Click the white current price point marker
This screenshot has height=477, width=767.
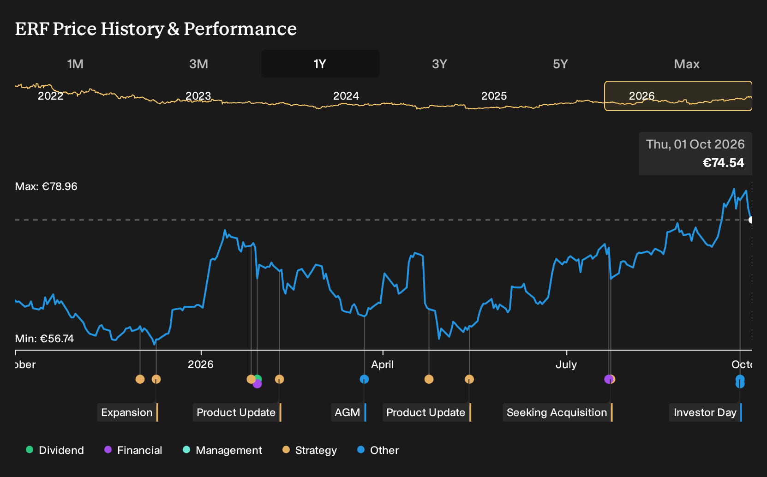tap(751, 220)
